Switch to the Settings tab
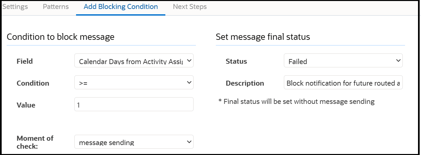Image resolution: width=421 pixels, height=155 pixels. [x=15, y=7]
